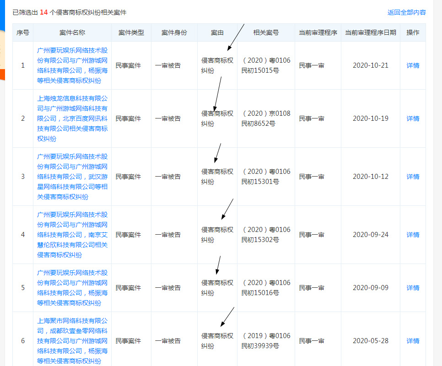Click the 相关案号 column header
The height and width of the screenshot is (366, 442).
pos(266,32)
